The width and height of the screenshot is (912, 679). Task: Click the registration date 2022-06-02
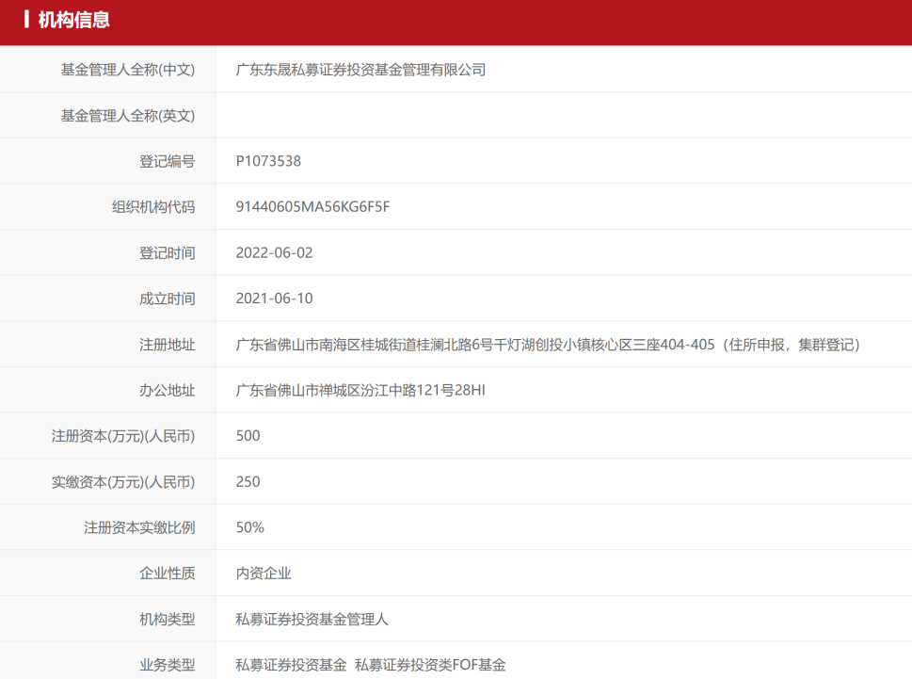[x=274, y=252]
